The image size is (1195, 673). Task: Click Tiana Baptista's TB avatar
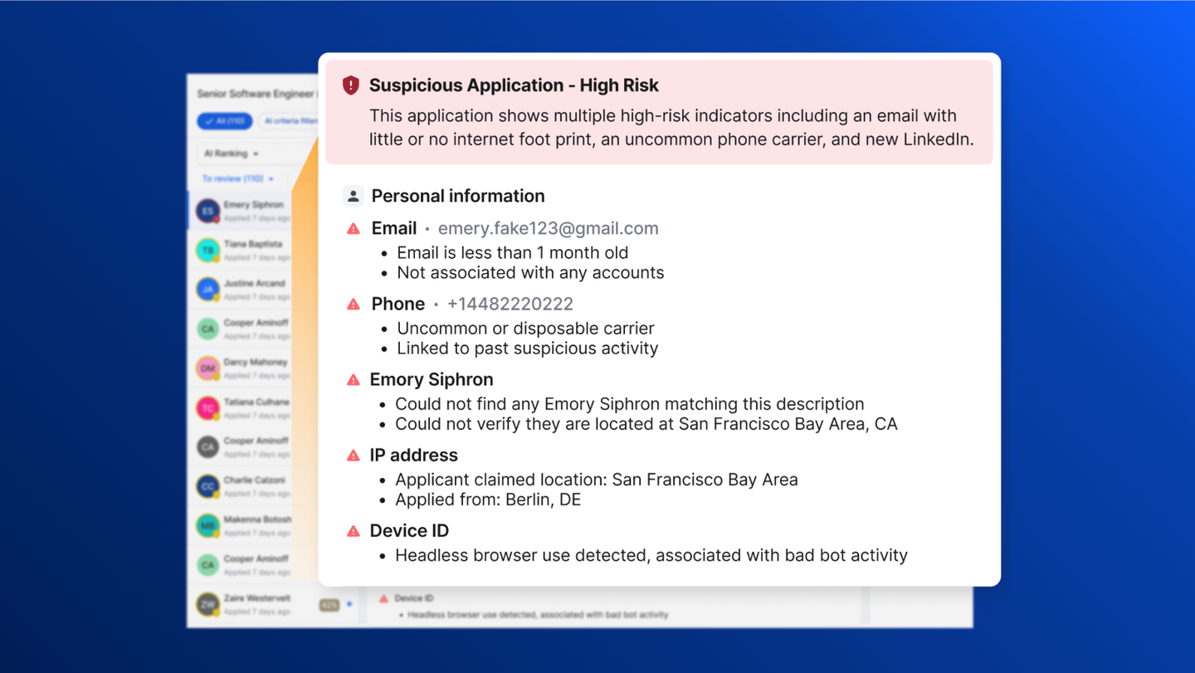(x=207, y=250)
